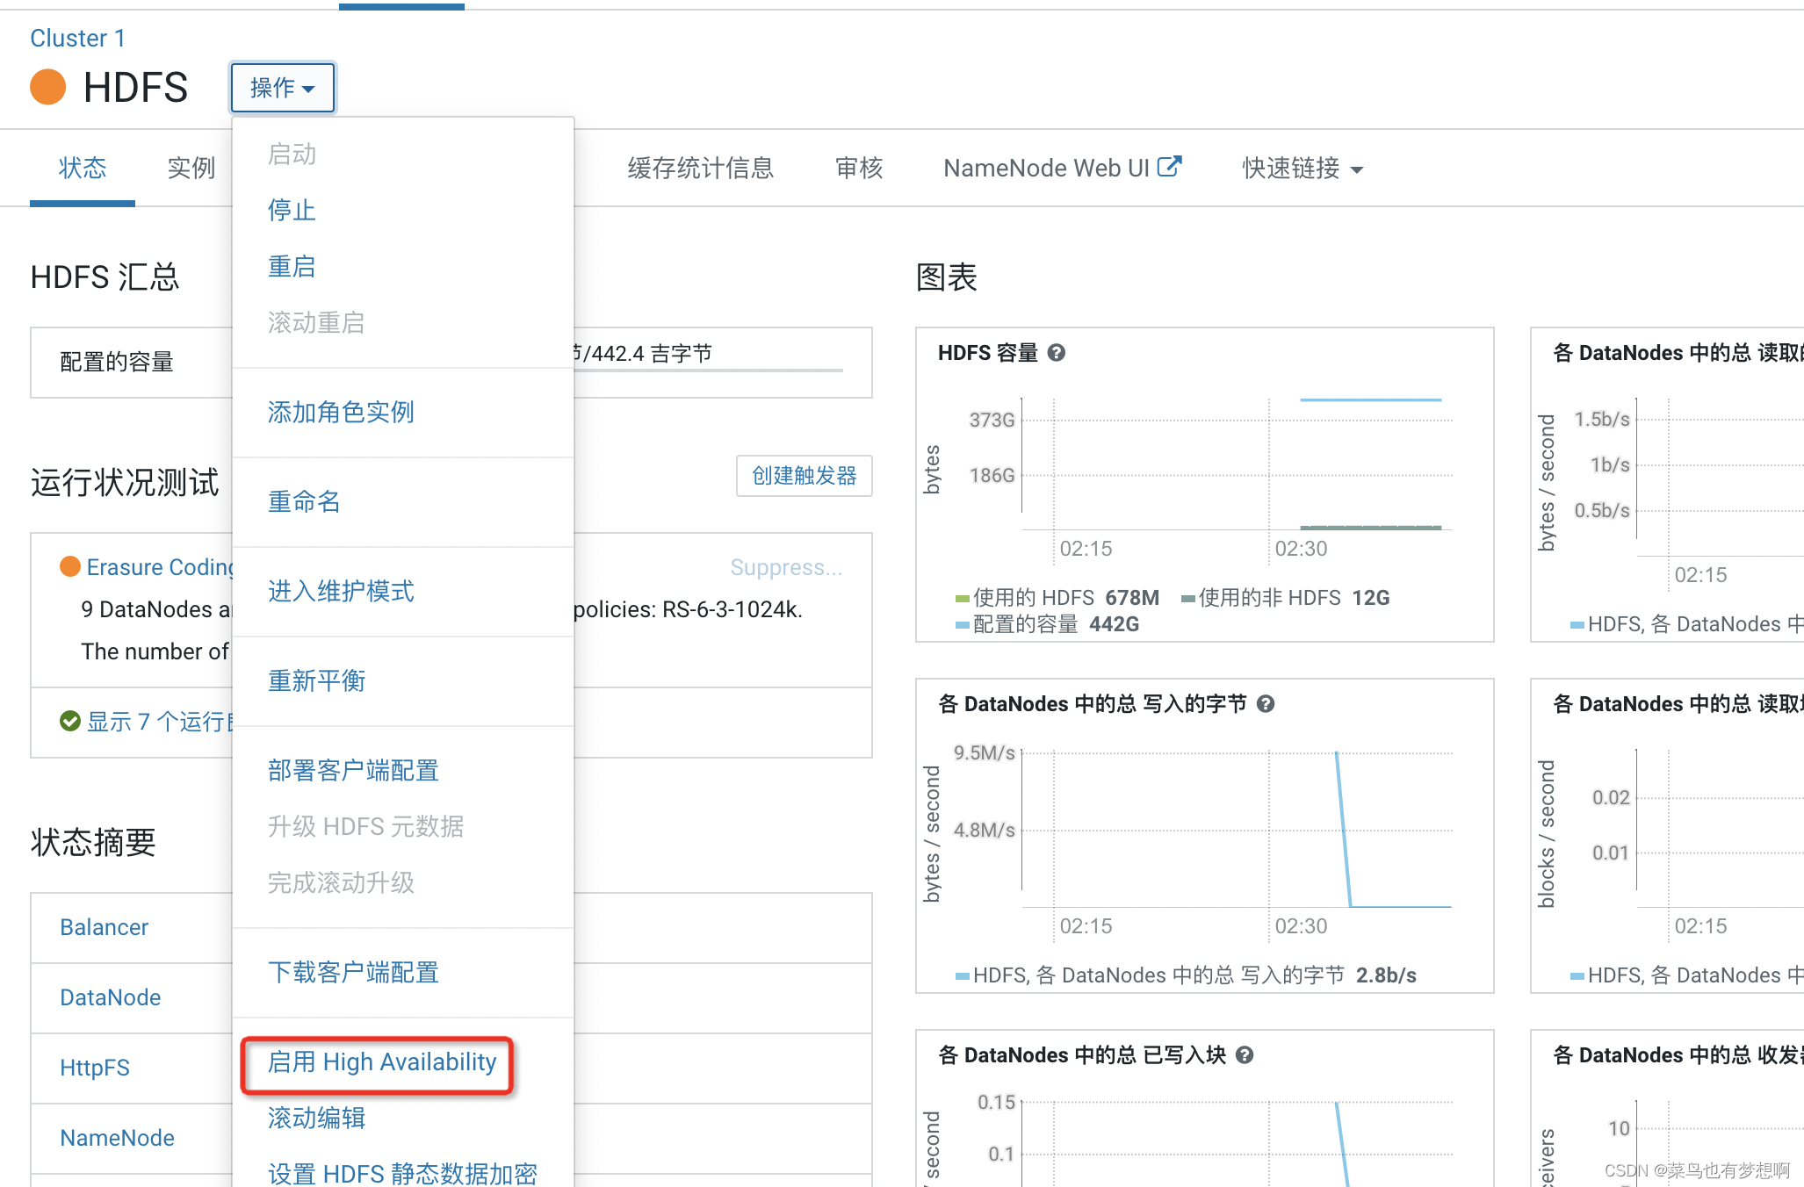Open the 各 DataNodes 写入的字节 chart title

[x=1093, y=703]
